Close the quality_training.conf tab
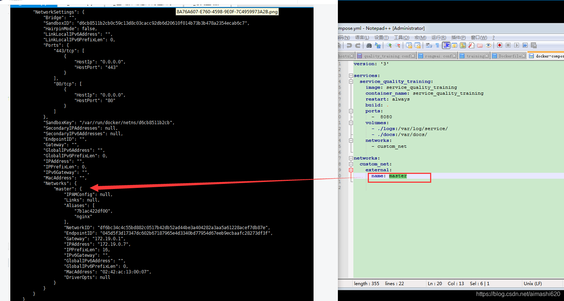 (x=413, y=56)
